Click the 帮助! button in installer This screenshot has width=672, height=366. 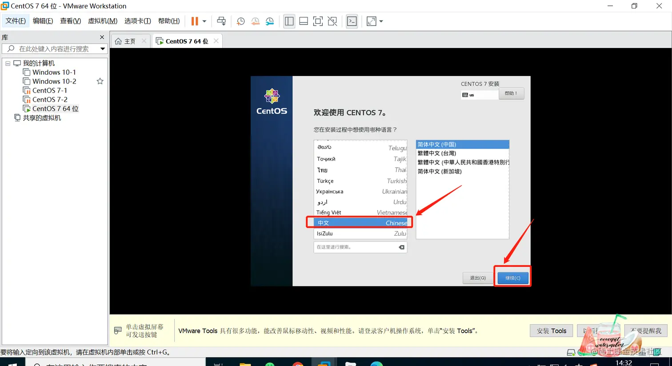click(511, 93)
